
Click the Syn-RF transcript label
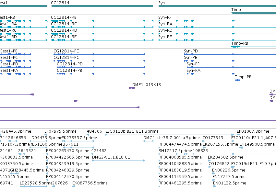pos(165,17)
